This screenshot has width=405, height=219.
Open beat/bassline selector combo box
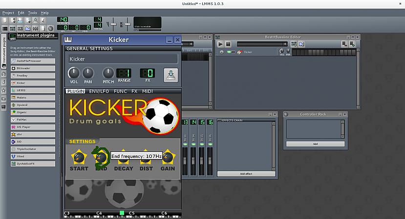point(262,44)
